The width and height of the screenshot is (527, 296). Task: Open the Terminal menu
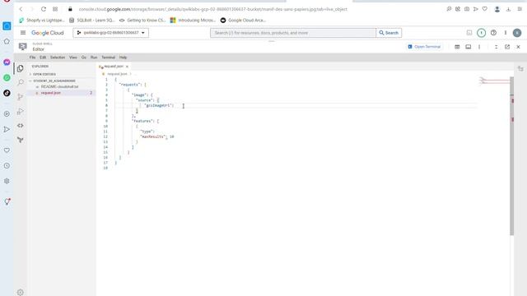tap(108, 58)
